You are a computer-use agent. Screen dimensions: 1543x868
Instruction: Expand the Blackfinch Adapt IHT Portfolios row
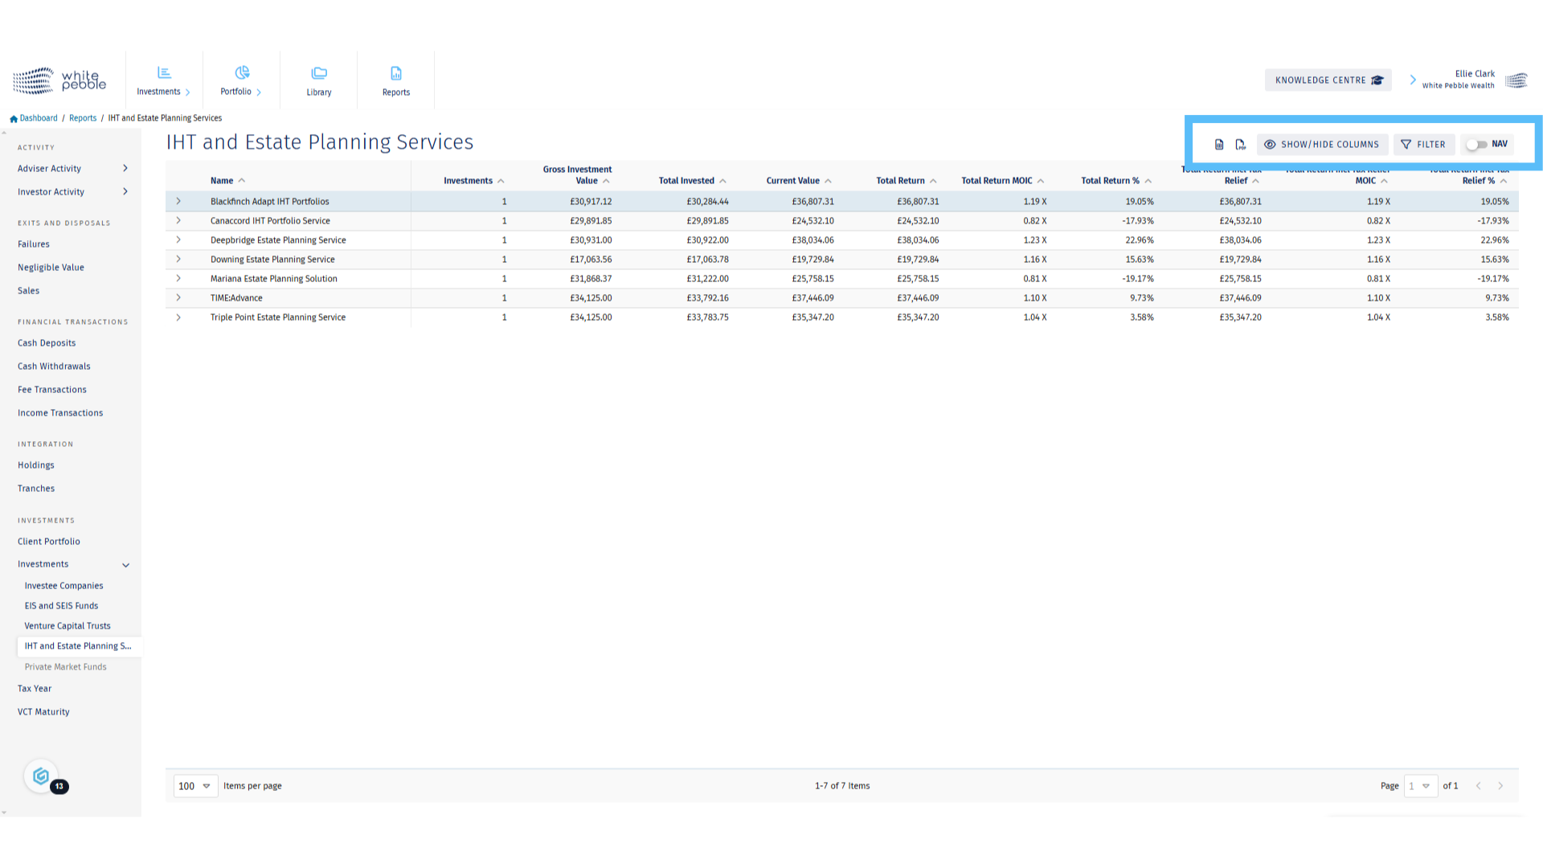pos(178,202)
